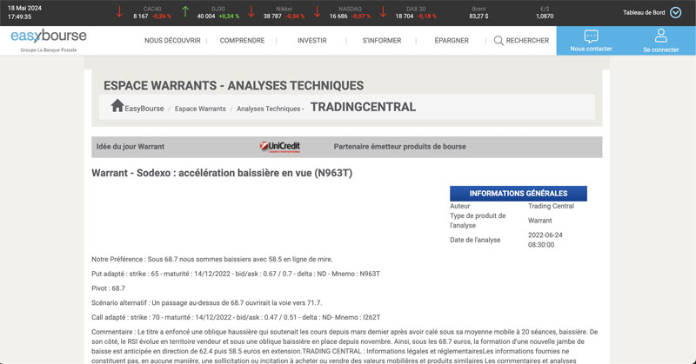
Task: Click the CAC40 change -0,26 %
Action: pos(162,16)
